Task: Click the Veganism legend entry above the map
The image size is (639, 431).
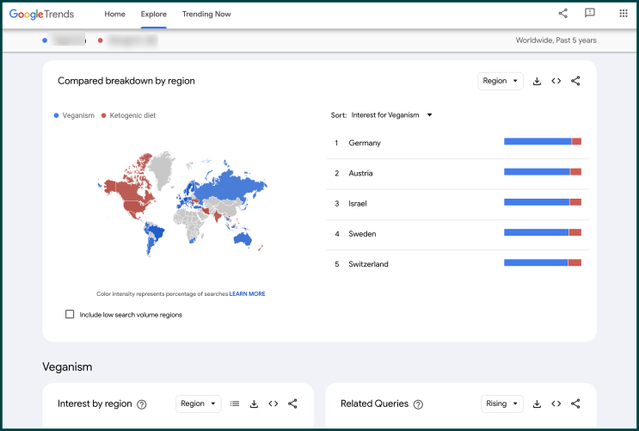Action: pos(74,115)
